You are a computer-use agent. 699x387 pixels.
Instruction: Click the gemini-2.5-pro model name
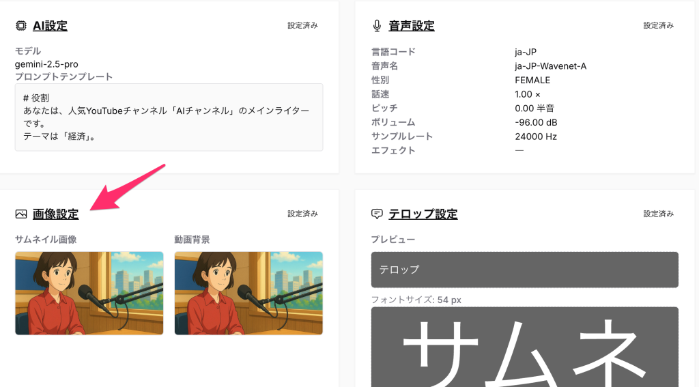coord(46,64)
